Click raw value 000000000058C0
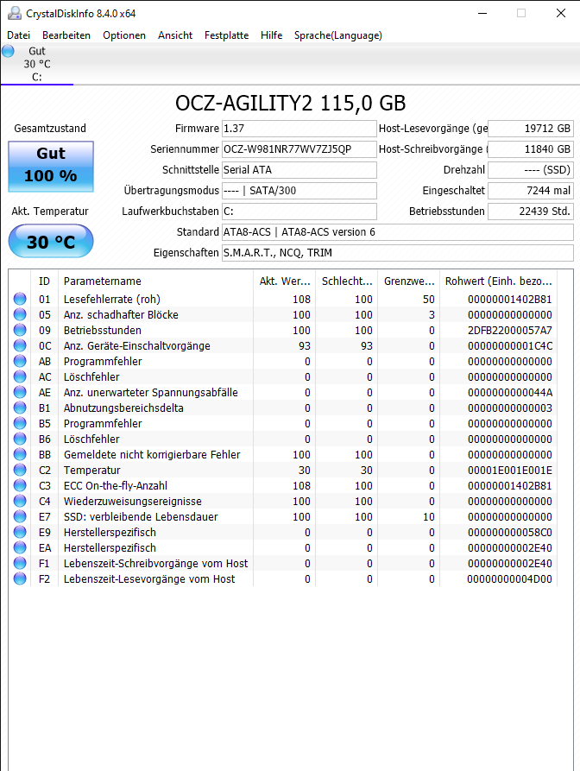Viewport: 580px width, 771px height. 510,533
